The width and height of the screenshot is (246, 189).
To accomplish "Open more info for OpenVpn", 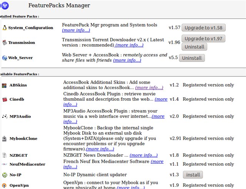I will 131,187.
